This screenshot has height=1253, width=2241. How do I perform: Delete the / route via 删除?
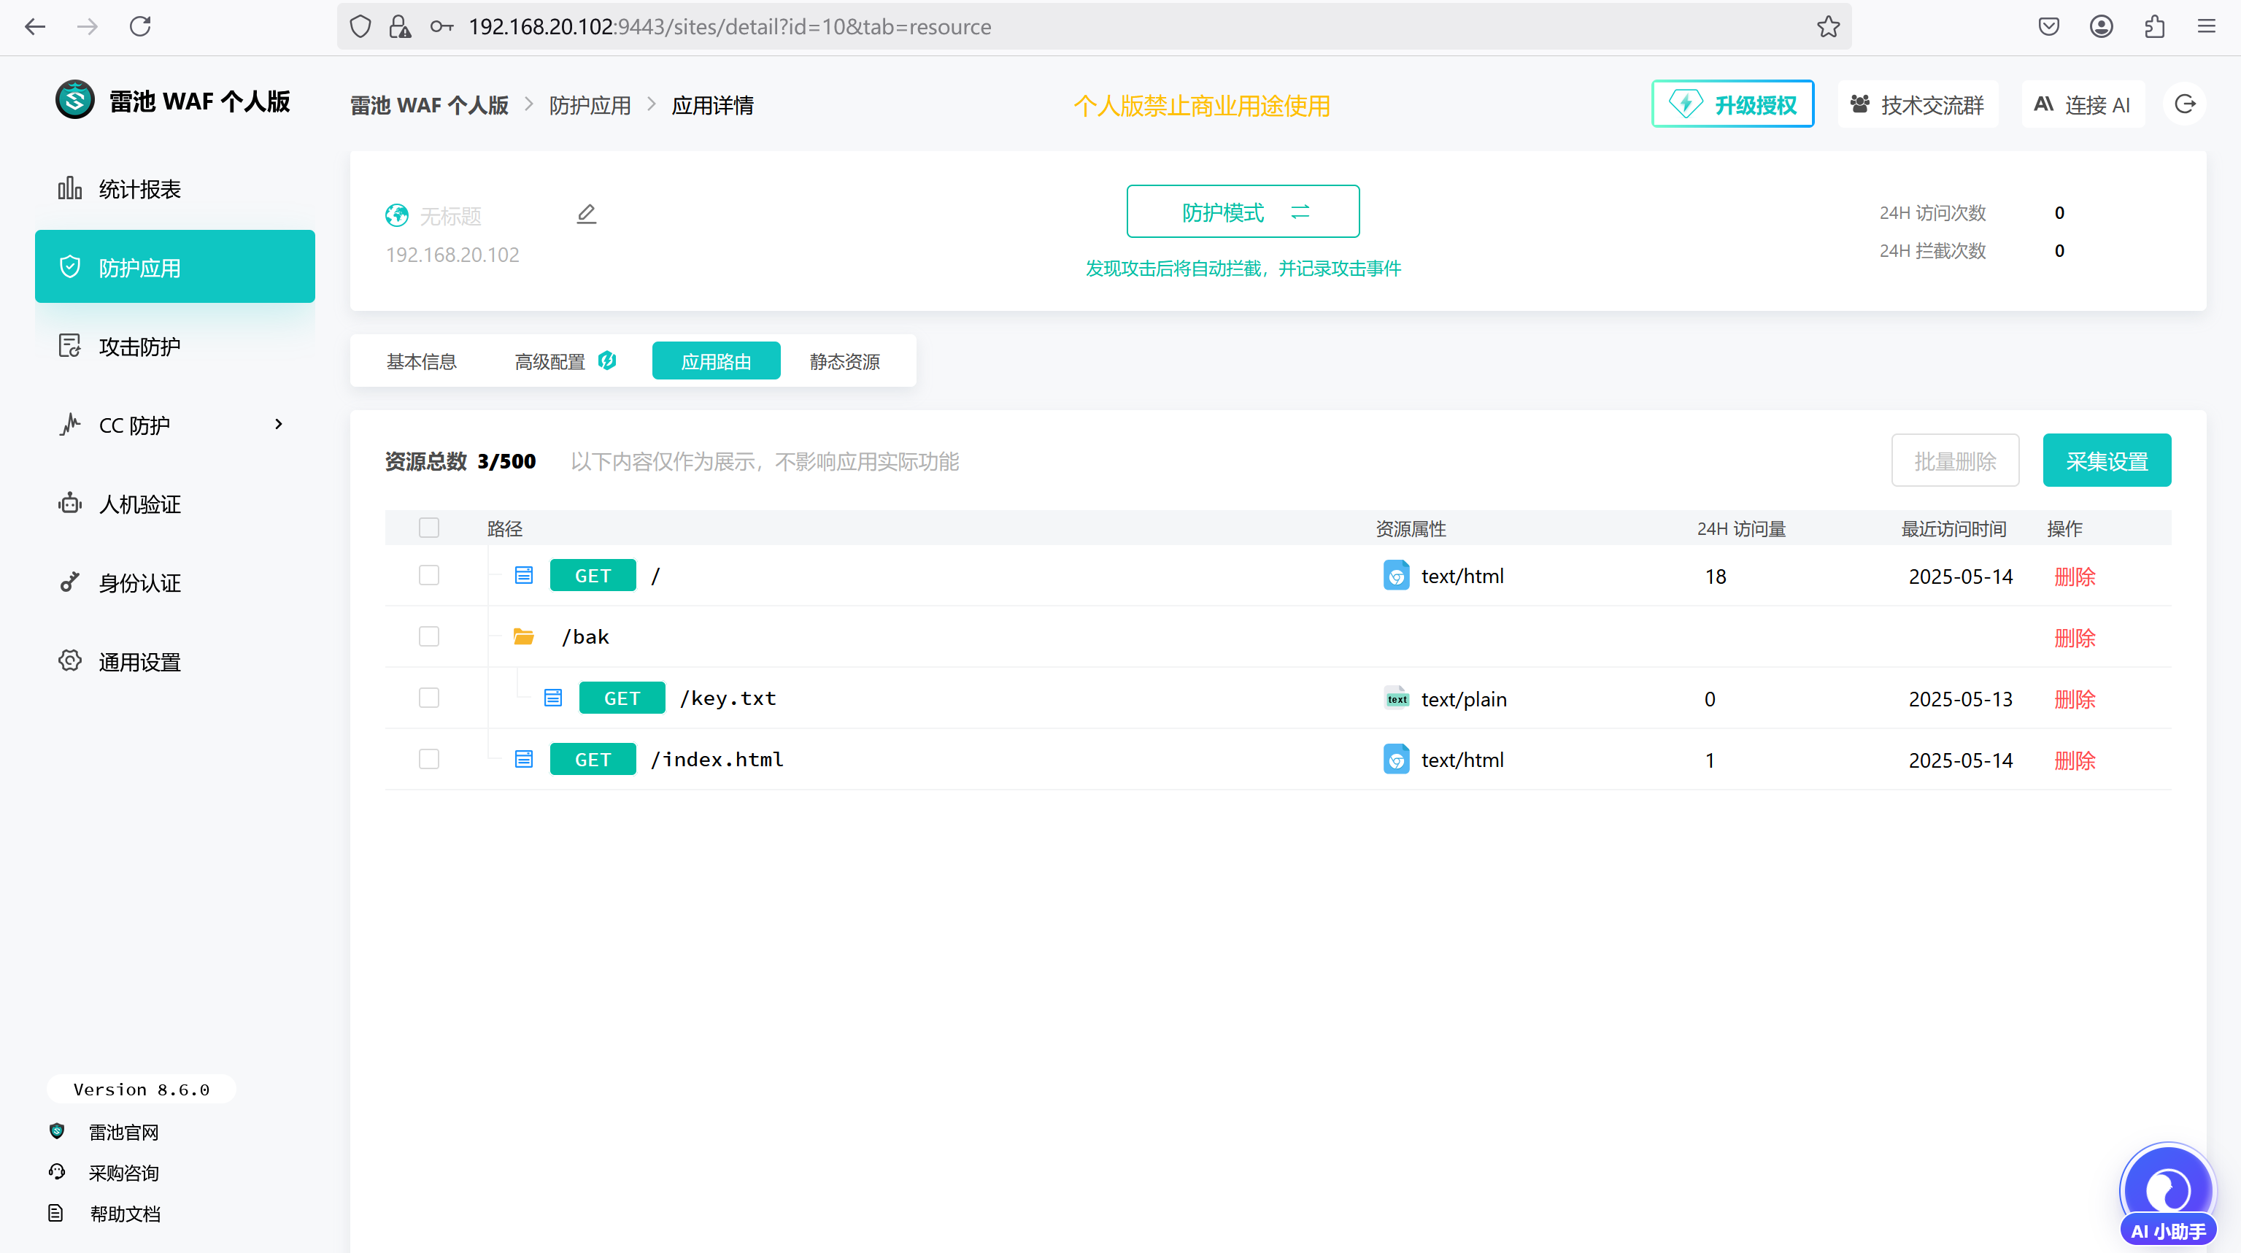2075,577
